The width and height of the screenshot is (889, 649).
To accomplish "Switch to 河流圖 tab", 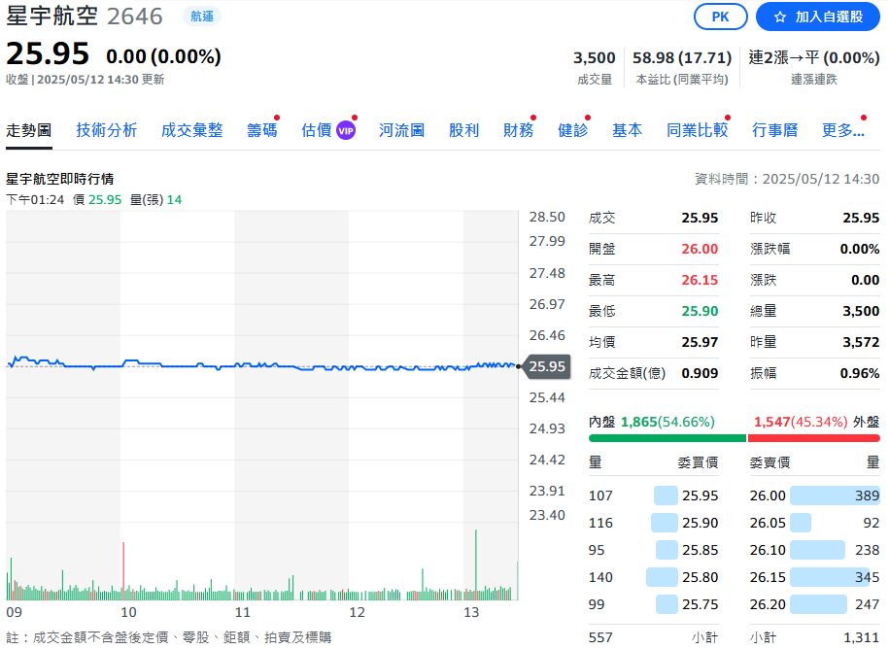I will pos(401,130).
